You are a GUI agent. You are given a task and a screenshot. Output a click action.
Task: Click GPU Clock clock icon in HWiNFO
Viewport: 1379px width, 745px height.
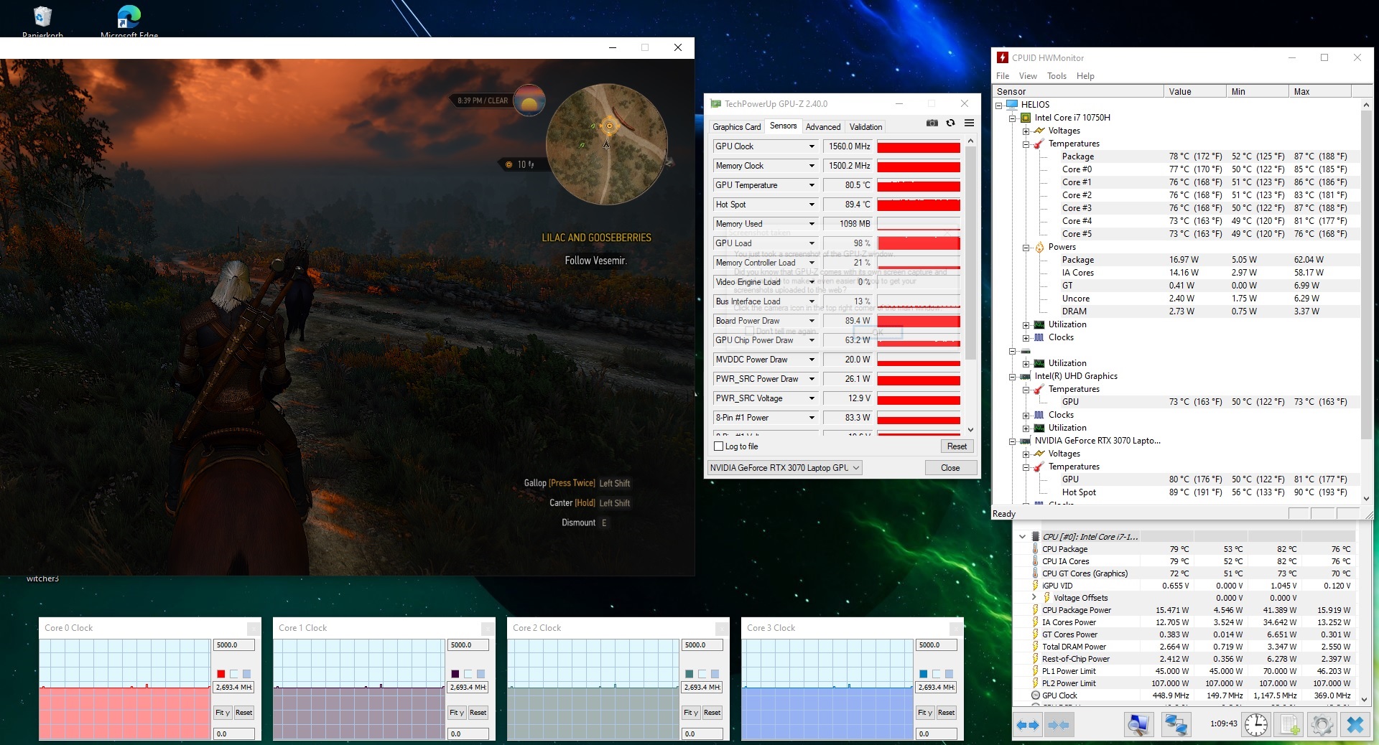tap(1035, 695)
